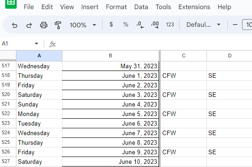Click the Redo arrow icon
The width and height of the screenshot is (252, 167).
coord(29,25)
